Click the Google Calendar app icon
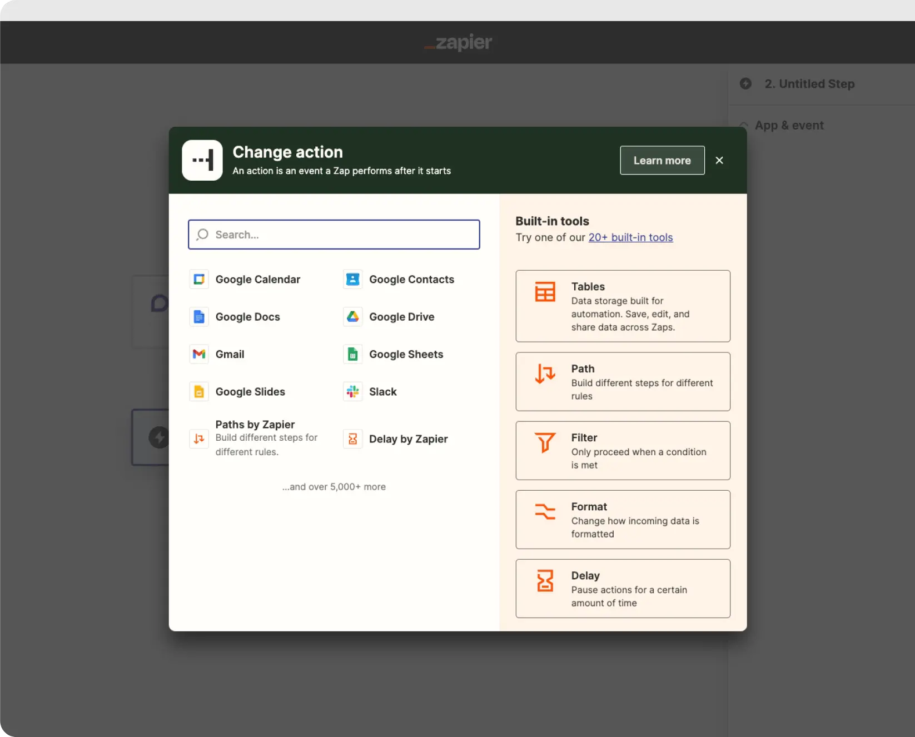Viewport: 915px width, 737px height. (x=199, y=279)
